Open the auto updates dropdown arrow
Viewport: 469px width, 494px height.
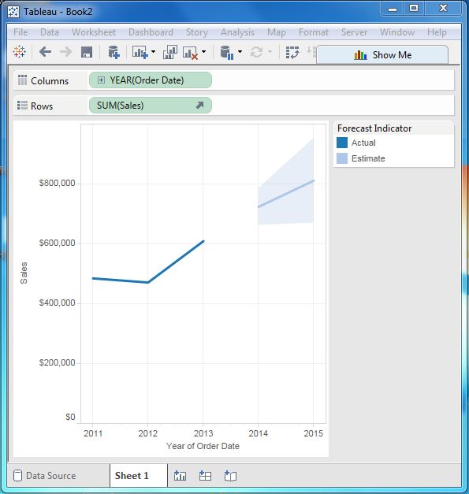pyautogui.click(x=240, y=51)
